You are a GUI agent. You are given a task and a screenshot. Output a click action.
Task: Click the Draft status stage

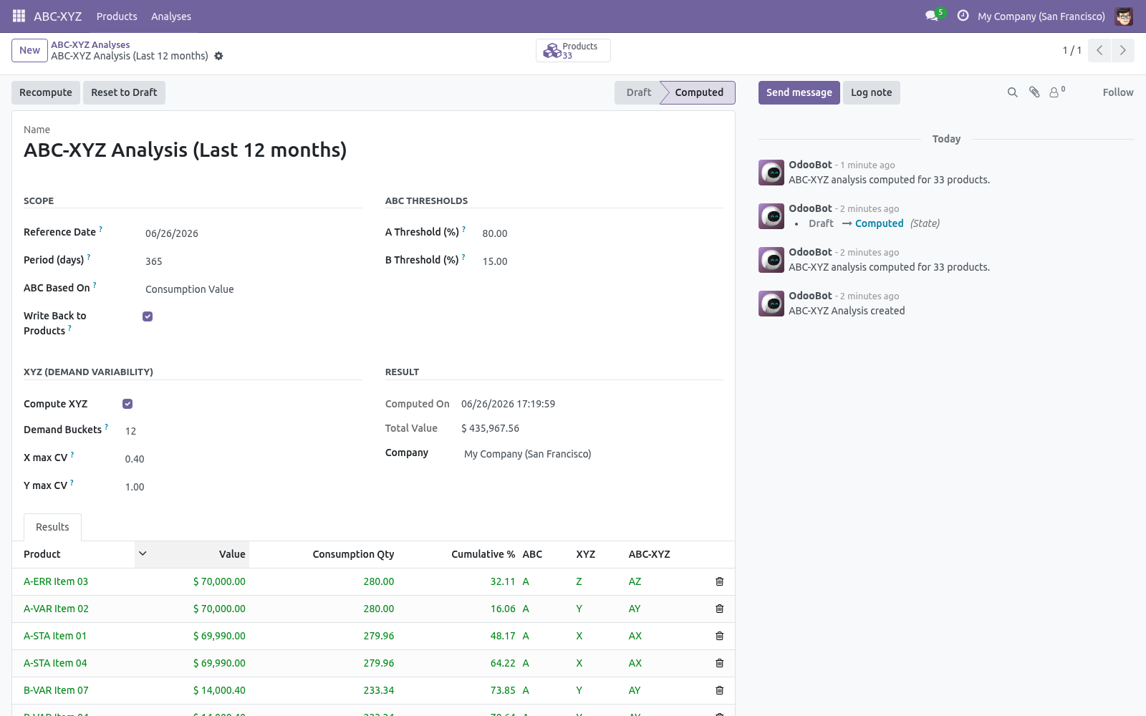coord(637,92)
